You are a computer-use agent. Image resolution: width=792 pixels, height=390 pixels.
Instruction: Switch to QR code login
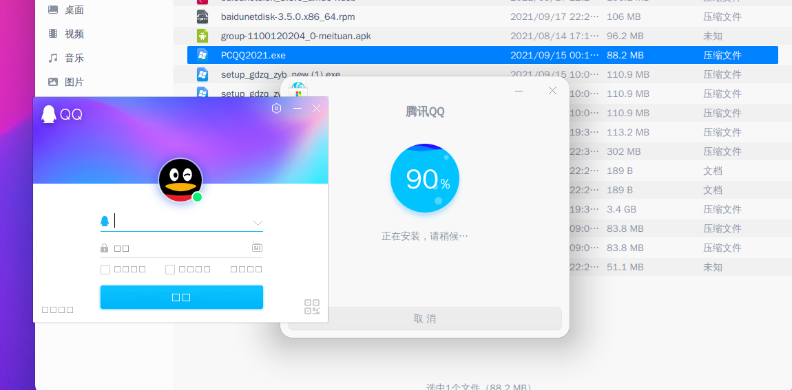tap(312, 307)
